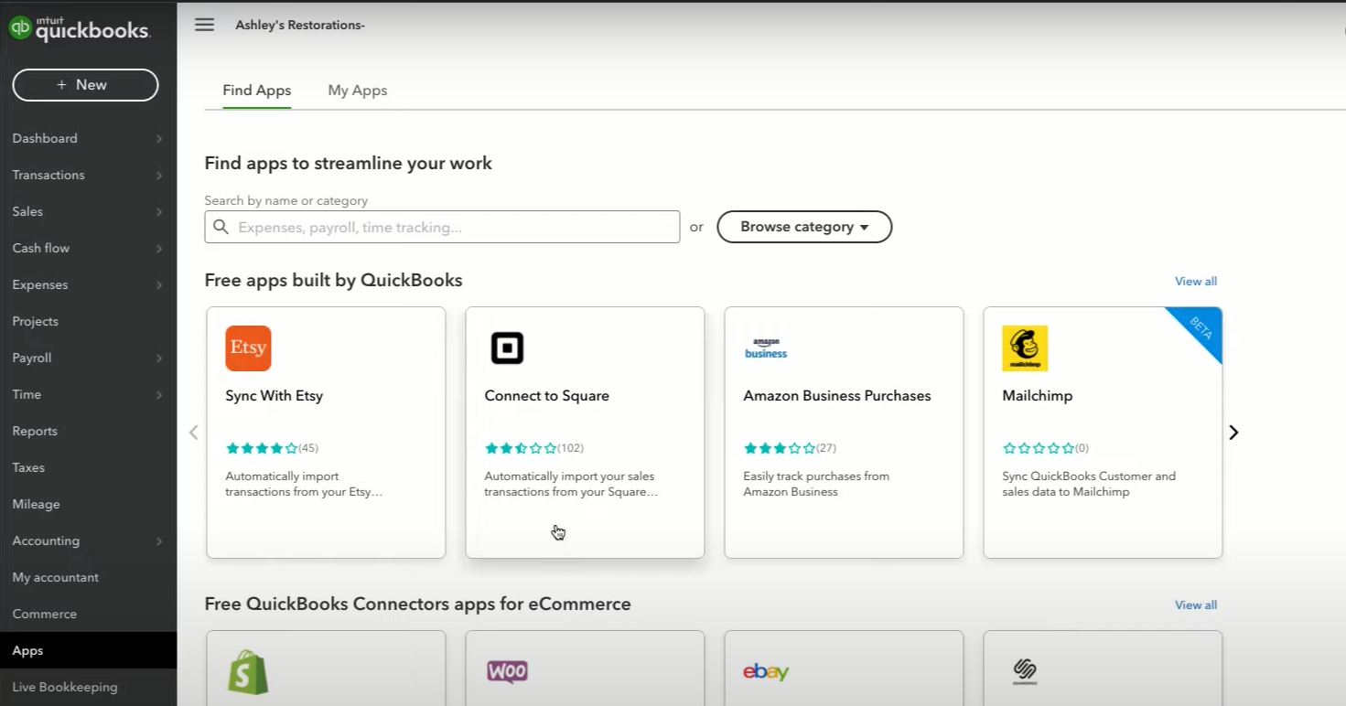Click the app search input field
This screenshot has width=1346, height=706.
point(442,227)
